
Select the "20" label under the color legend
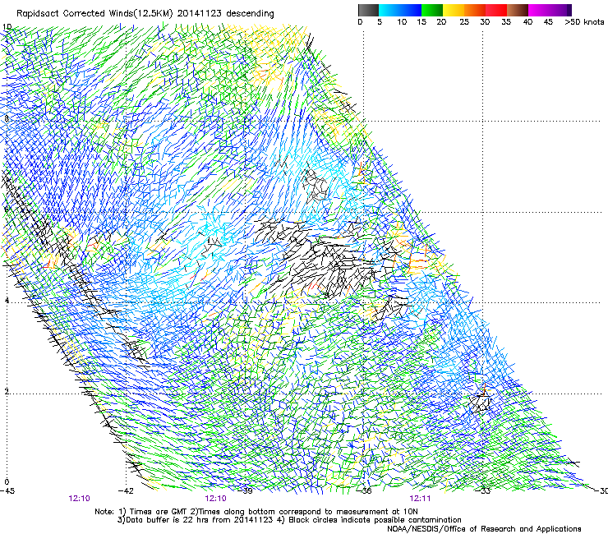[441, 22]
